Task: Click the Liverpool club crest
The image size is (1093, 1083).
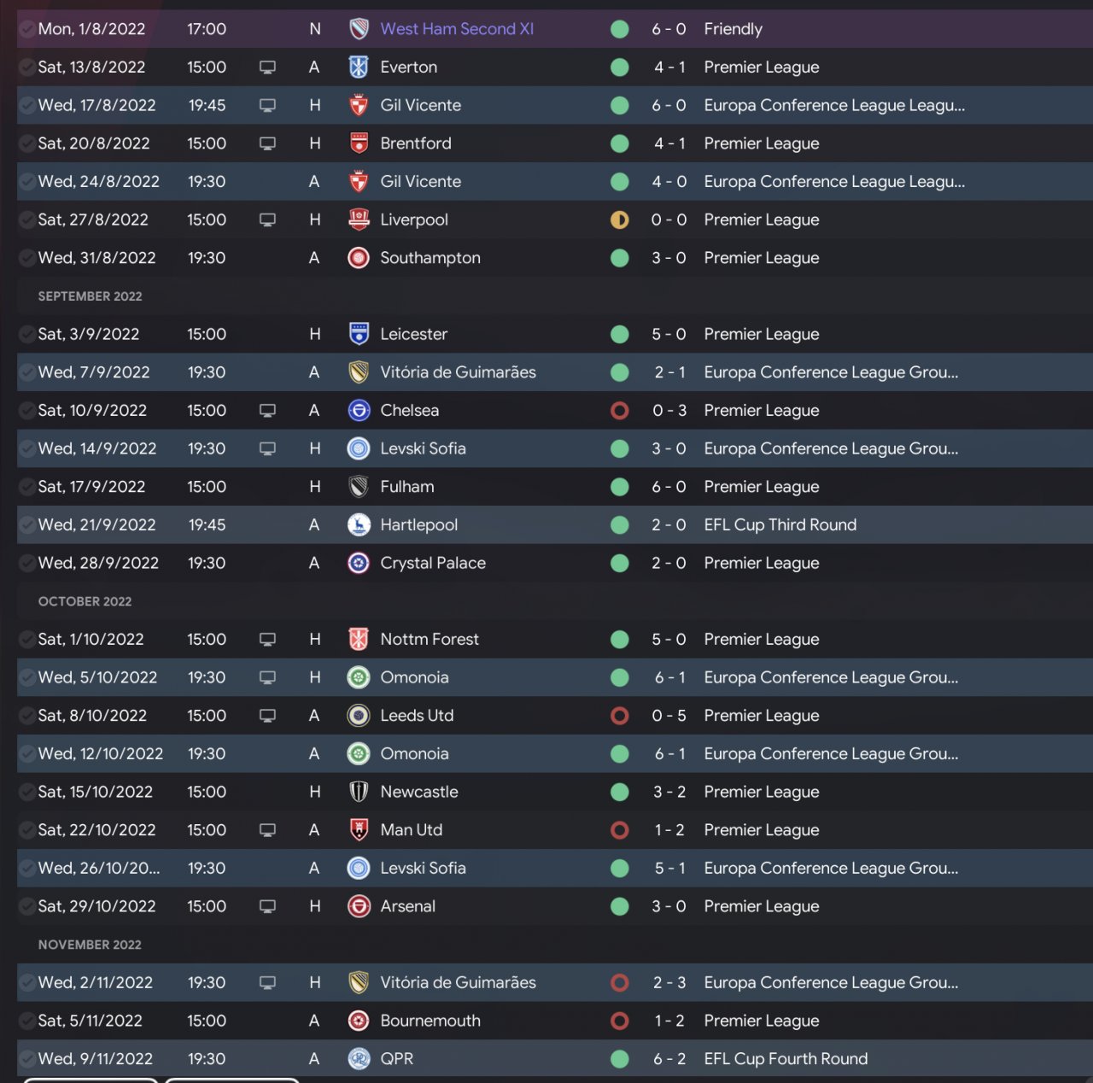Action: coord(359,220)
